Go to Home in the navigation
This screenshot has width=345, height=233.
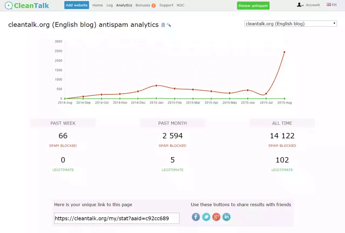coord(98,5)
